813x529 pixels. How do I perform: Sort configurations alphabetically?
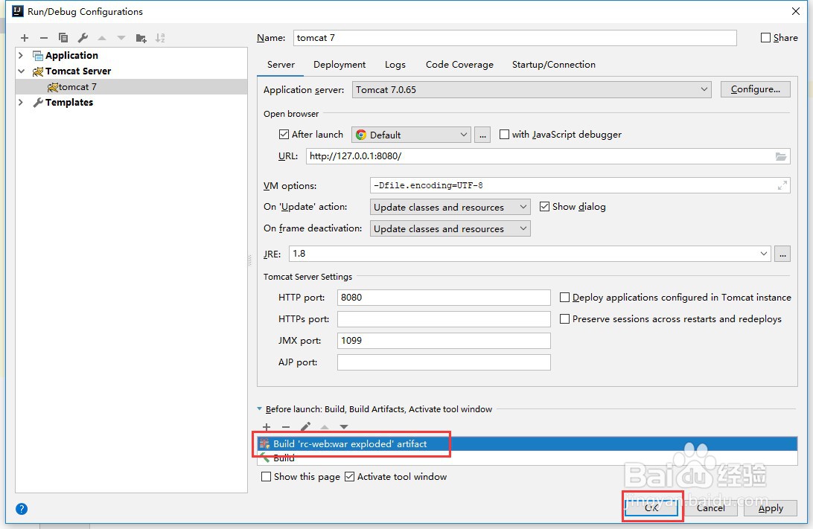coord(160,38)
